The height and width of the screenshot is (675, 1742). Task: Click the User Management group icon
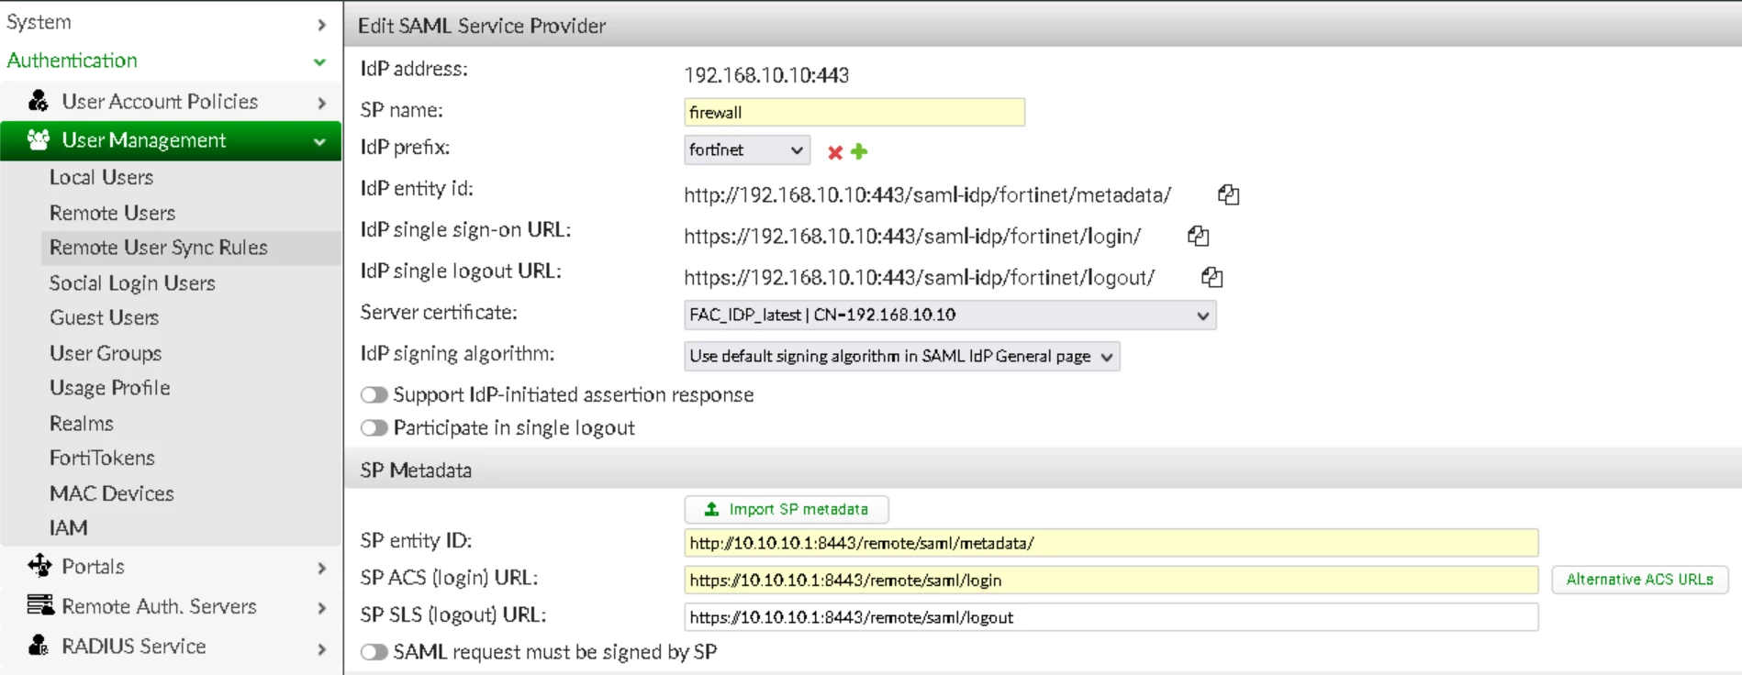click(x=39, y=140)
